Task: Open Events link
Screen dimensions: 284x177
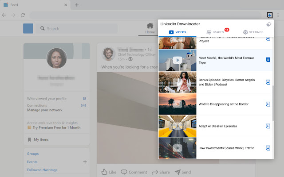Action: 32,162
